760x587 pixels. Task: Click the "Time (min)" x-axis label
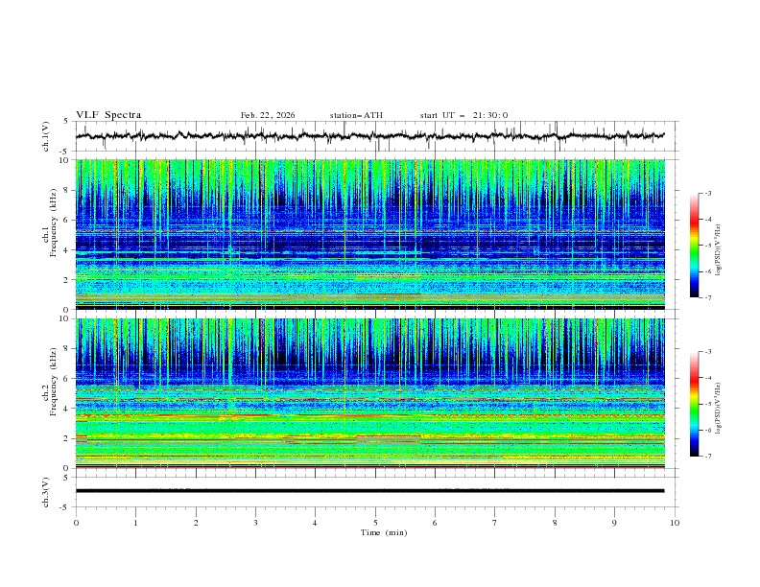click(384, 532)
